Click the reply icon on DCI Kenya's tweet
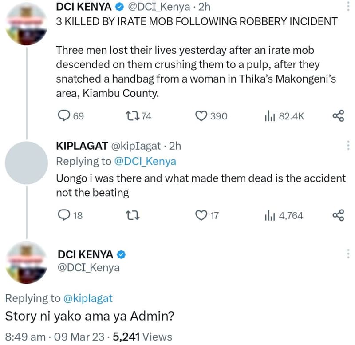The width and height of the screenshot is (355, 345). 63,116
